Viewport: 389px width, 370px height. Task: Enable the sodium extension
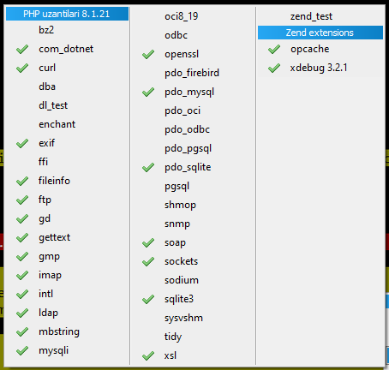193,280
